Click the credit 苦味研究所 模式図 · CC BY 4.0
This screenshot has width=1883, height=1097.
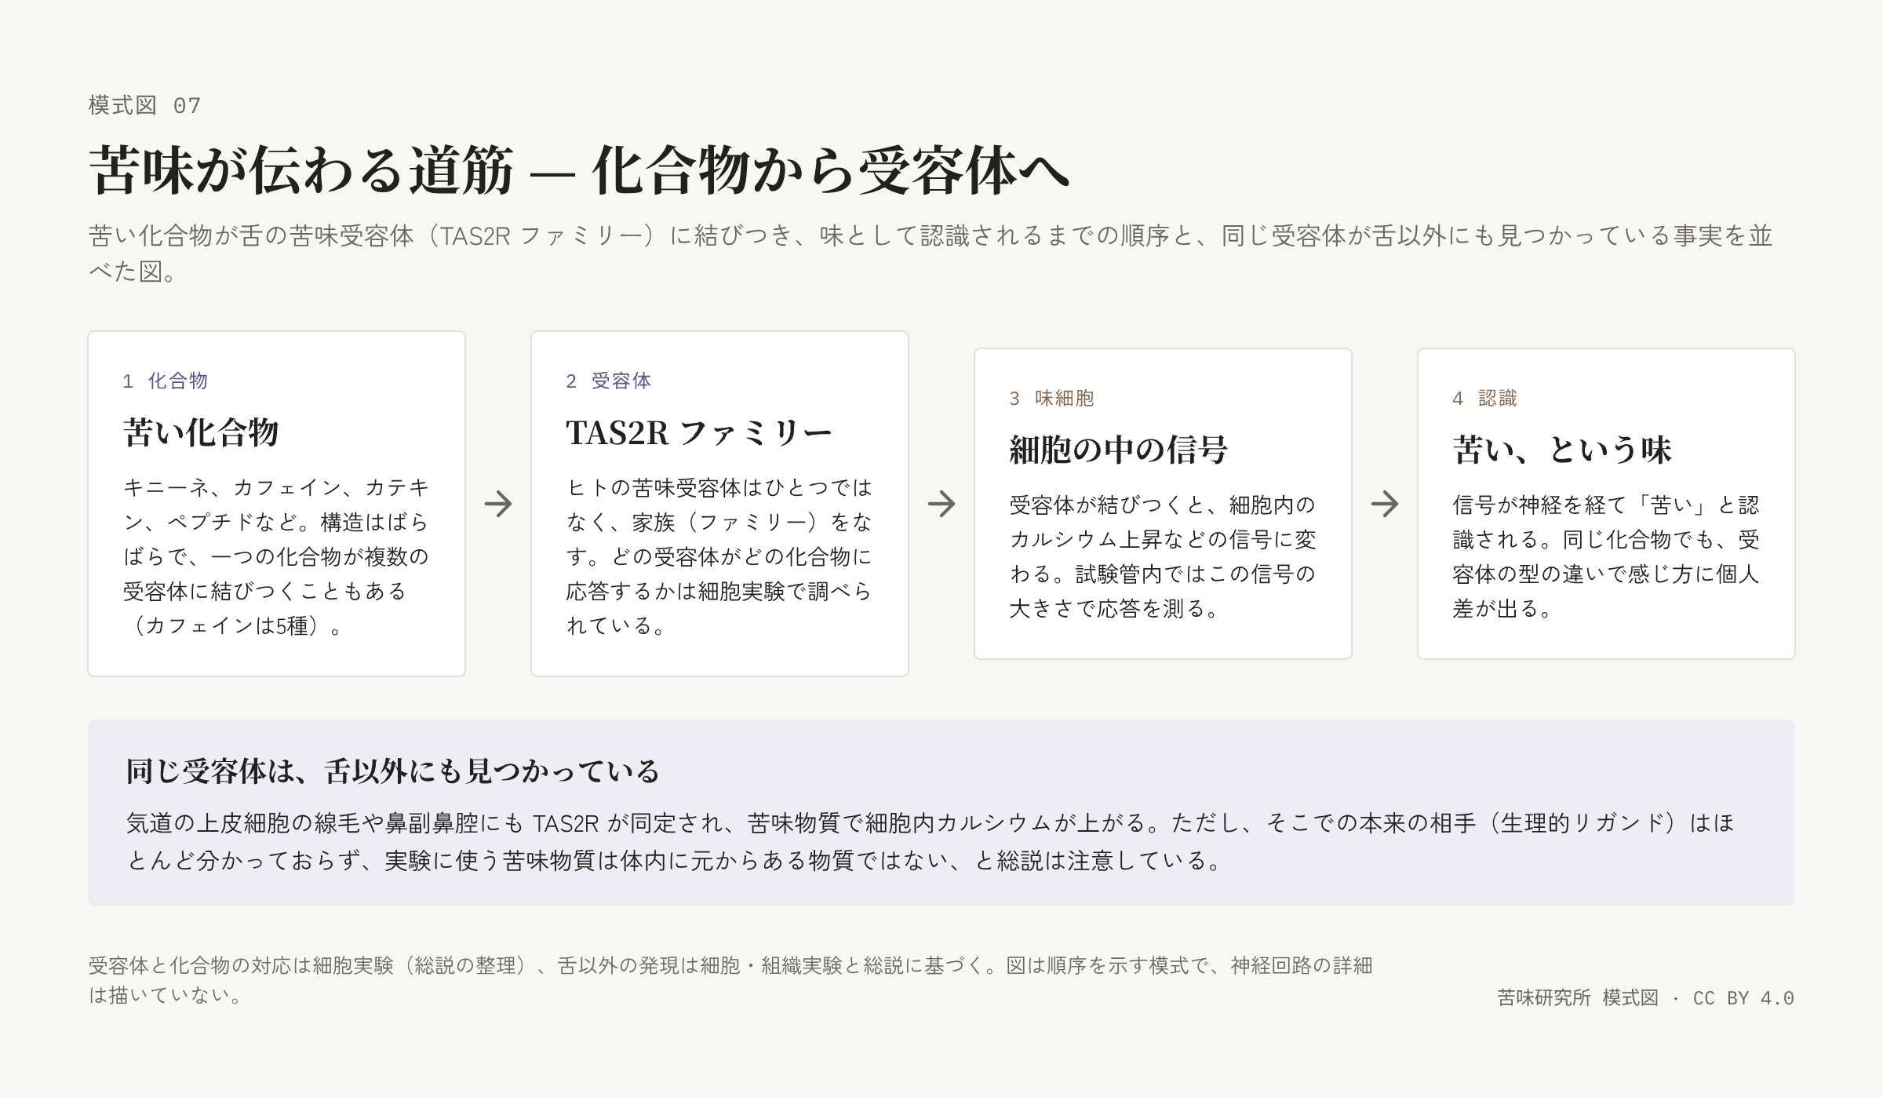pyautogui.click(x=1645, y=997)
